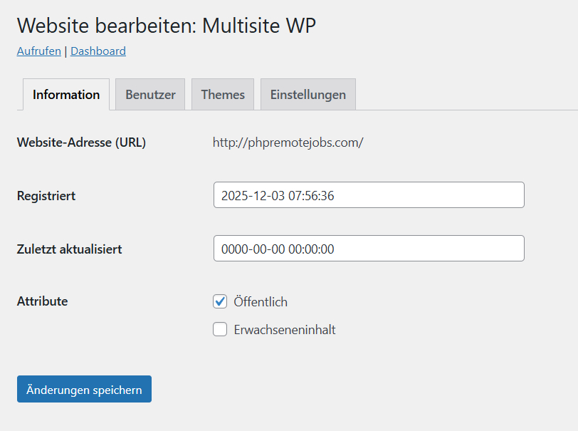Click the 07:56:36 time in Registriert field
The height and width of the screenshot is (431, 578).
pyautogui.click(x=311, y=196)
